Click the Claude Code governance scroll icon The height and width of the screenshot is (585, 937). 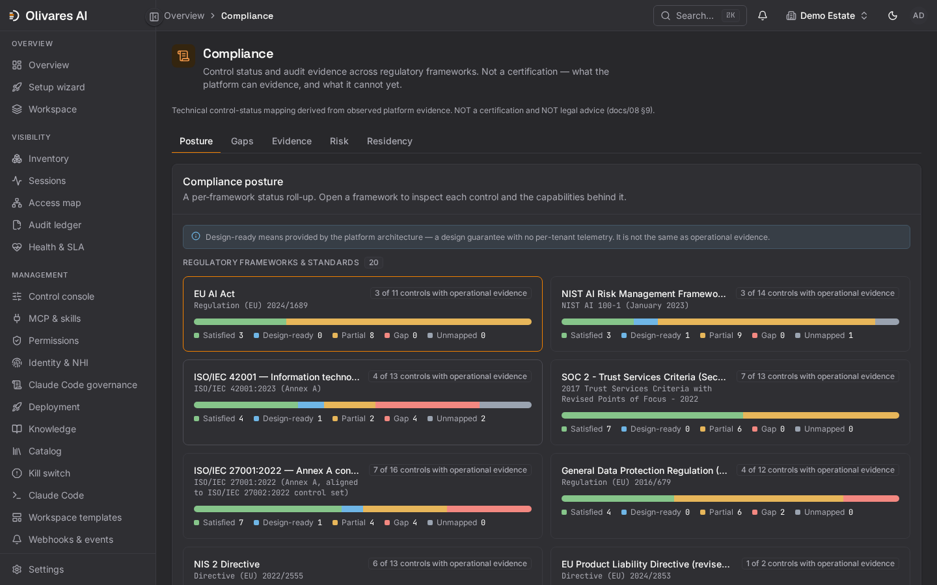[x=17, y=385]
